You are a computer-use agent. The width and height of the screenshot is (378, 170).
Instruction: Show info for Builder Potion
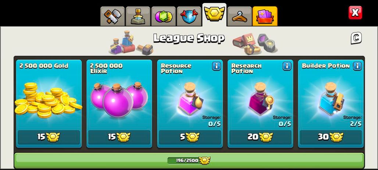pyautogui.click(x=357, y=66)
